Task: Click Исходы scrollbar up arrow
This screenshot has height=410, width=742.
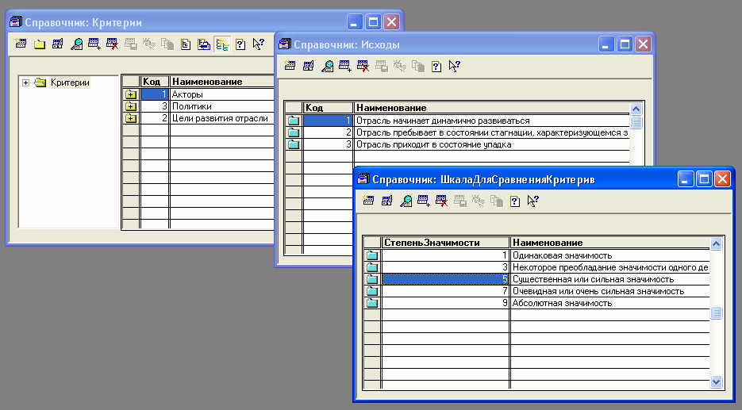Action: tap(636, 109)
